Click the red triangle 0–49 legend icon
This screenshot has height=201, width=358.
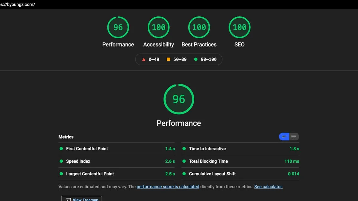point(144,59)
